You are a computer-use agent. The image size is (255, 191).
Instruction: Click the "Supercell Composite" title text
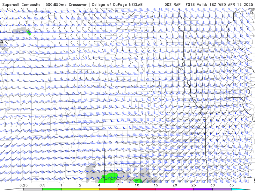coord(21,4)
